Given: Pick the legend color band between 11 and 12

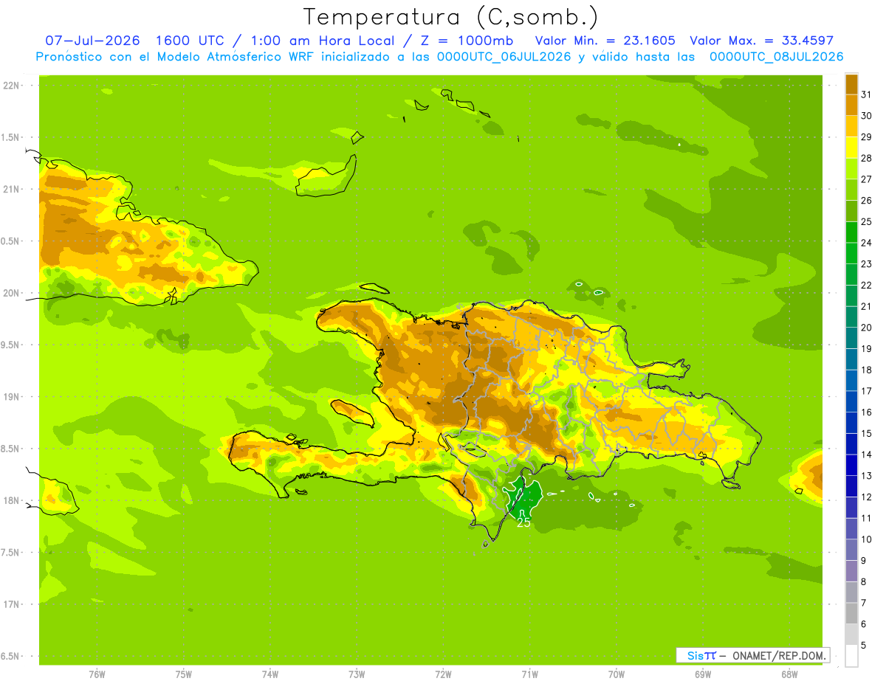Looking at the screenshot, I should click(x=851, y=508).
